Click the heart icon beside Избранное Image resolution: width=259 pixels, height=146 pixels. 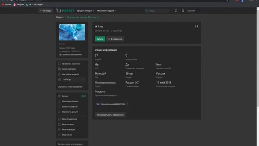tap(59, 135)
